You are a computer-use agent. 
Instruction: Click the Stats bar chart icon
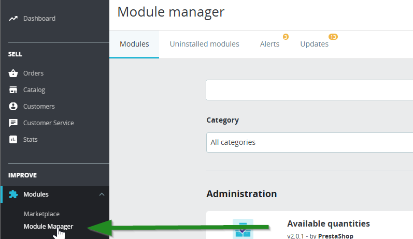13,140
